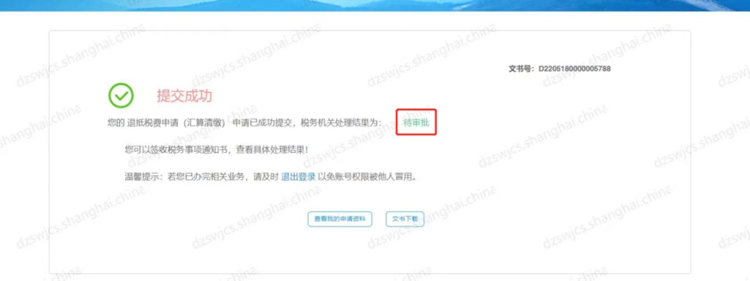Click the blue header banner
Screen dimensions: 750x281
tap(375, 6)
